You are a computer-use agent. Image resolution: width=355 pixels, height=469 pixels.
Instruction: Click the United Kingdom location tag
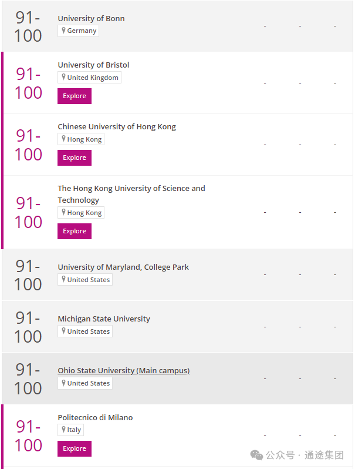coord(89,77)
